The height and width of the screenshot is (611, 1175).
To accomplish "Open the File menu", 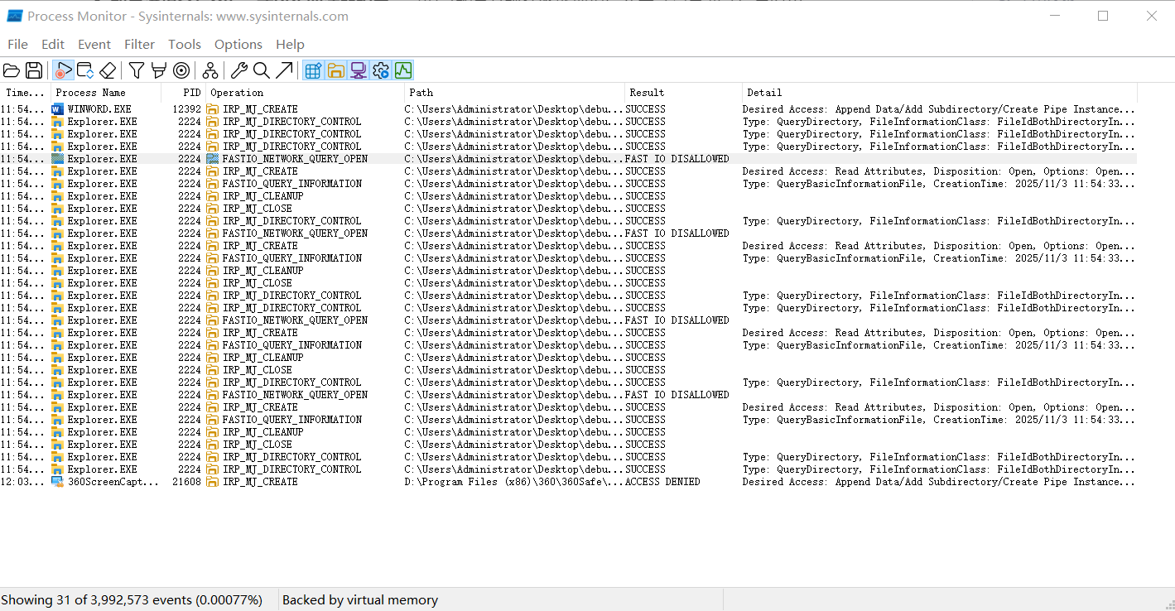I will [17, 44].
